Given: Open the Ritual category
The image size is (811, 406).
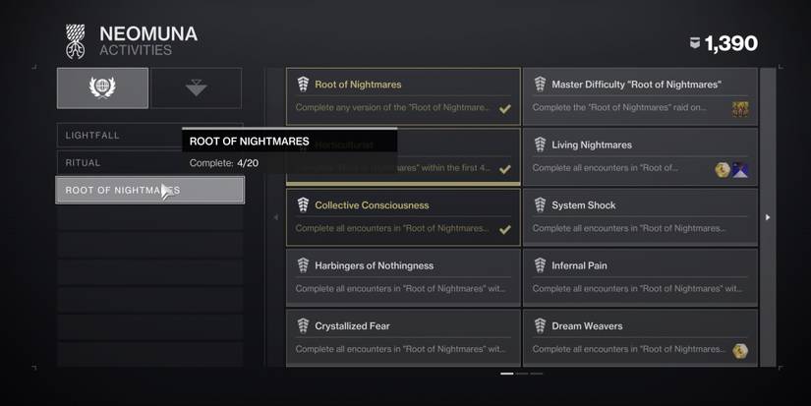Looking at the screenshot, I should pos(118,163).
